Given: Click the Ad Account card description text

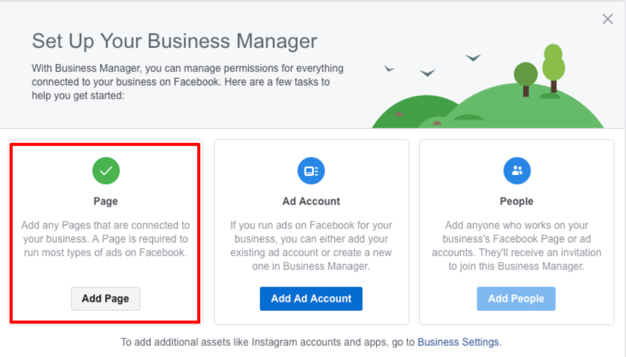Looking at the screenshot, I should tap(311, 246).
